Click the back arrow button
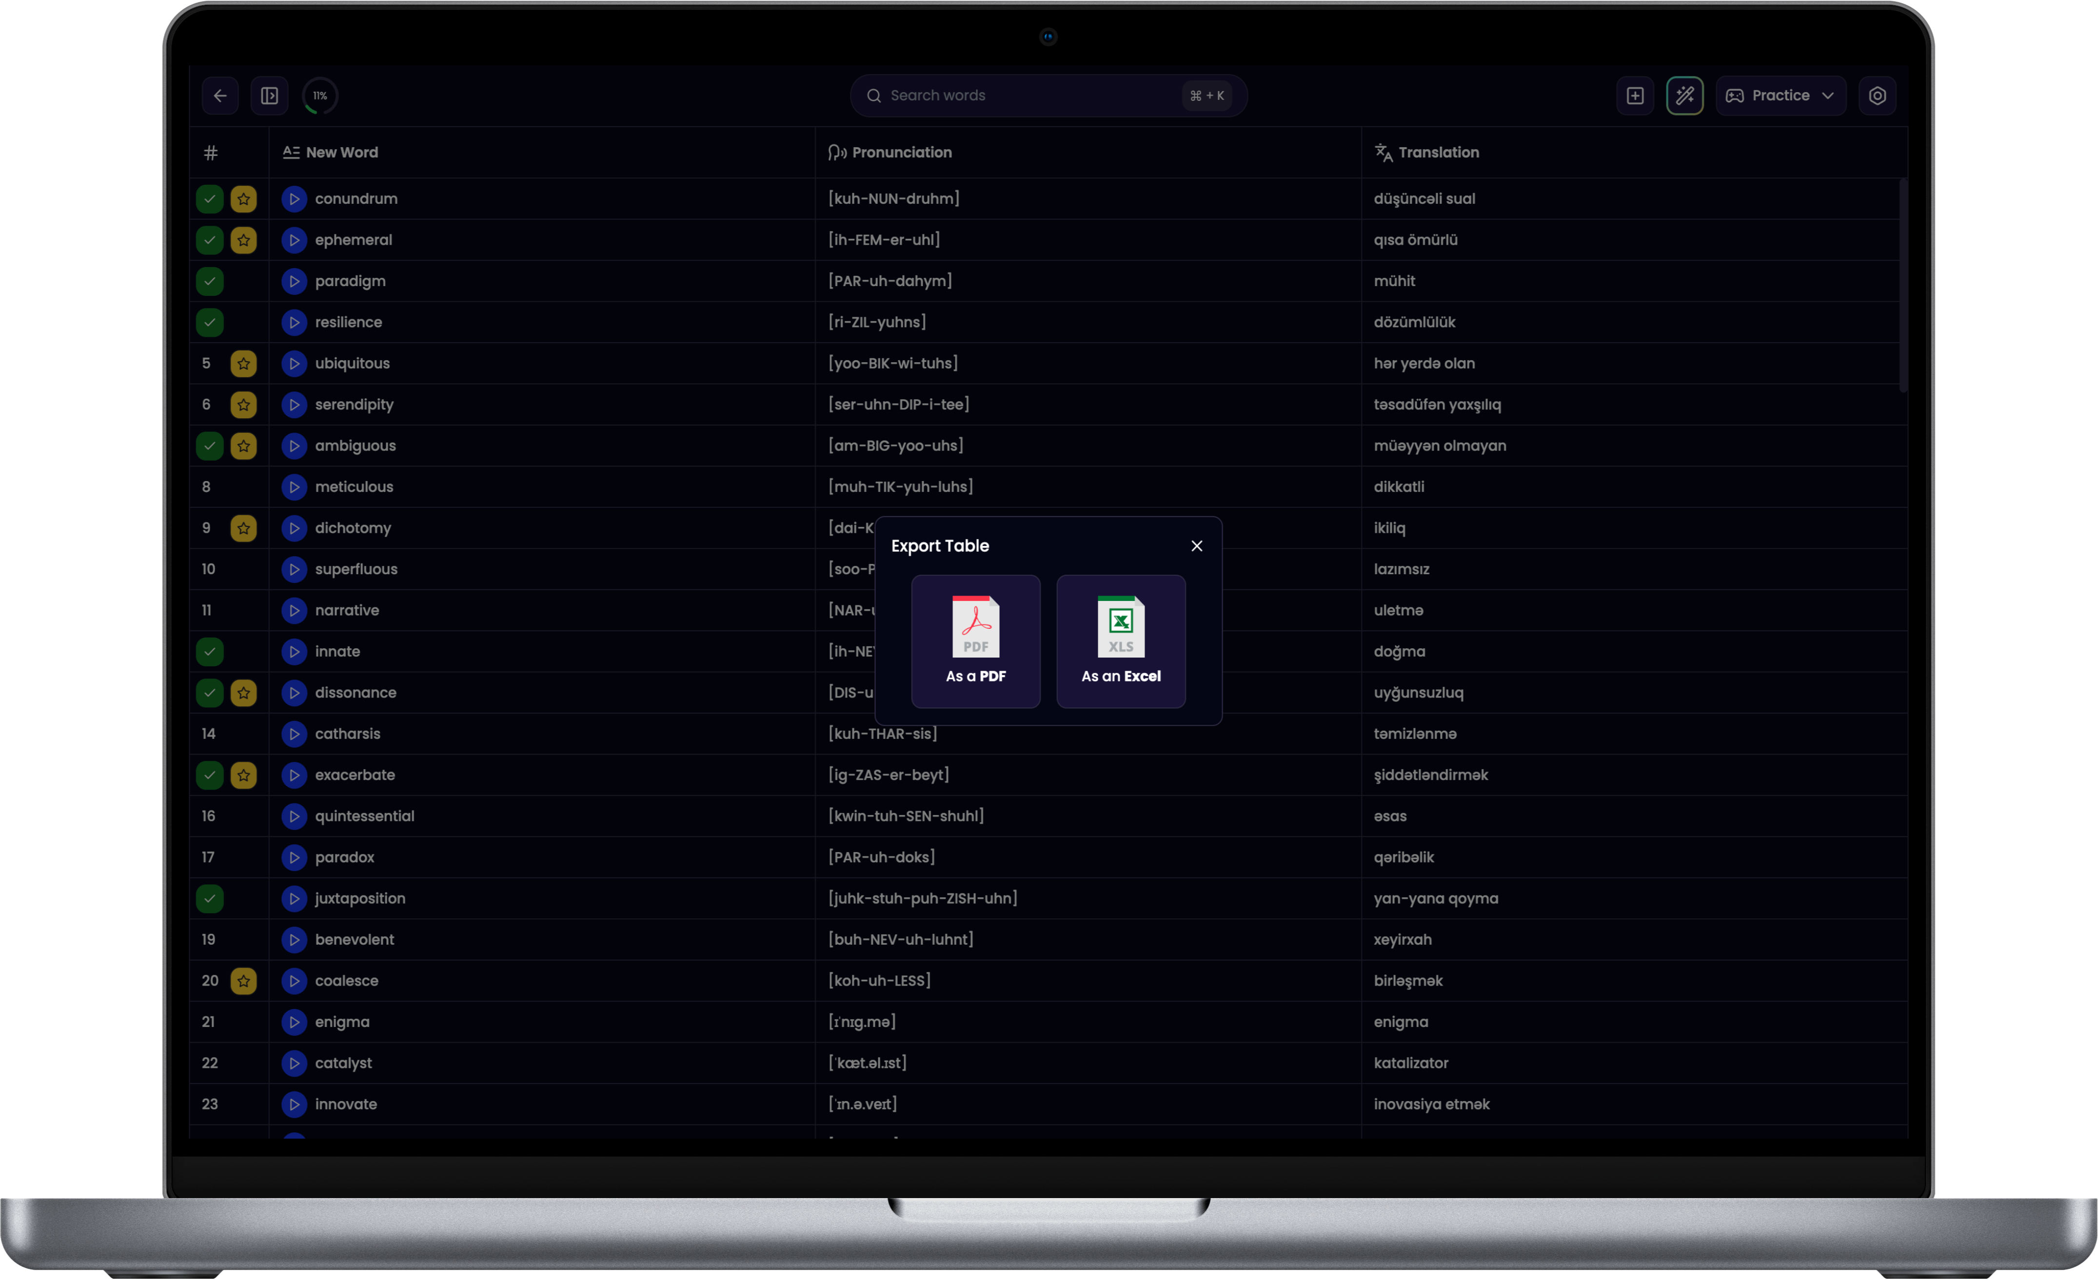Image resolution: width=2098 pixels, height=1279 pixels. click(219, 96)
